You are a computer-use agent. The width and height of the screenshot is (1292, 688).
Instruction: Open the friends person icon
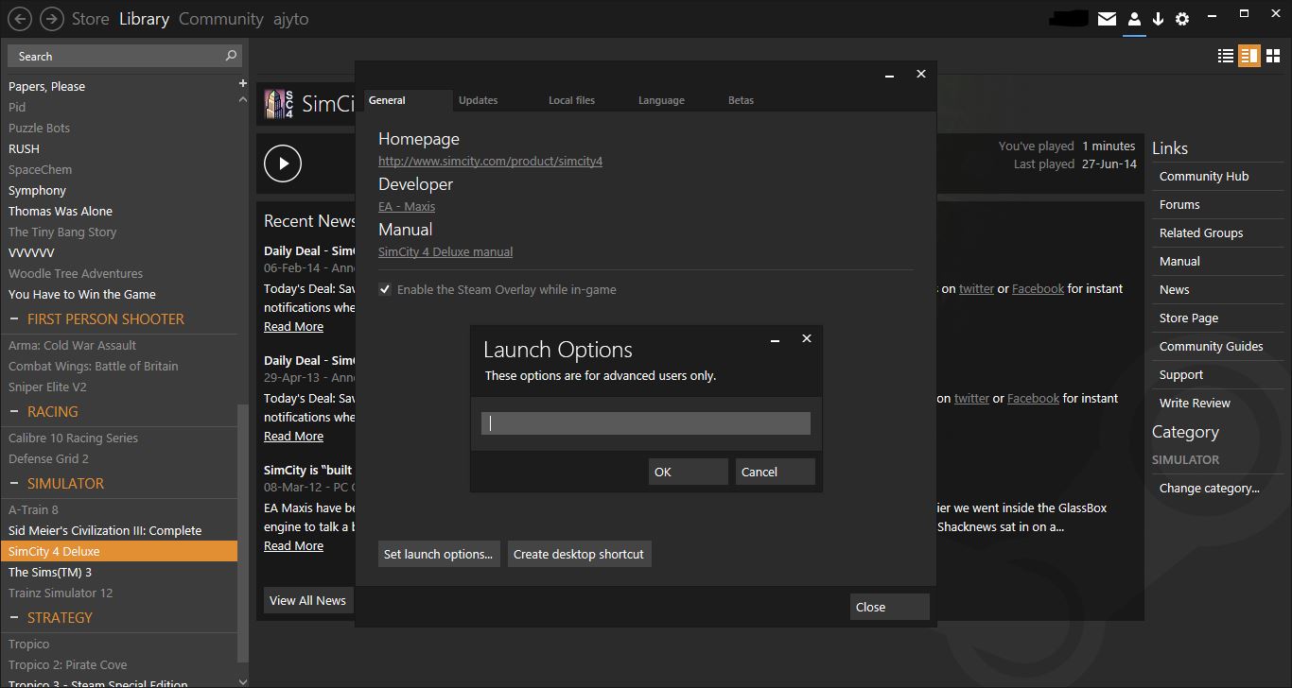(1134, 19)
